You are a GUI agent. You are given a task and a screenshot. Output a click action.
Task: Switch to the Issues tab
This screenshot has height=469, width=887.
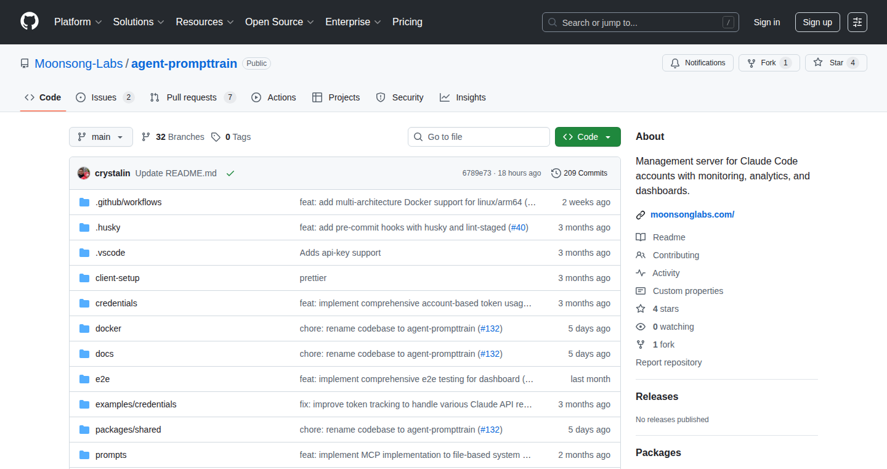[x=105, y=97]
